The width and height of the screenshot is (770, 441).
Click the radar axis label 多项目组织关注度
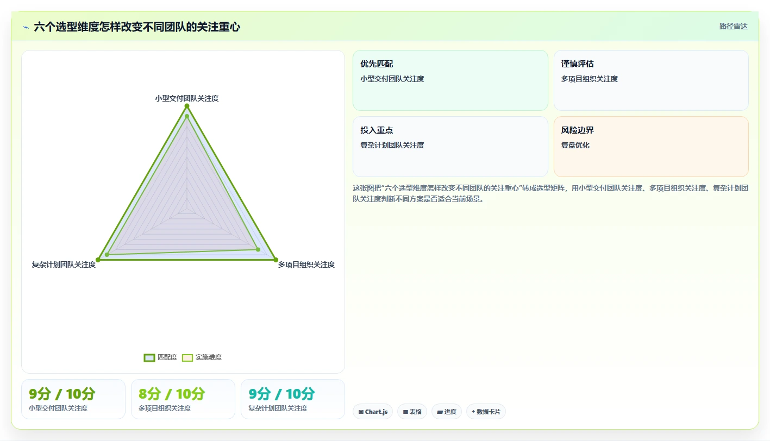coord(306,264)
